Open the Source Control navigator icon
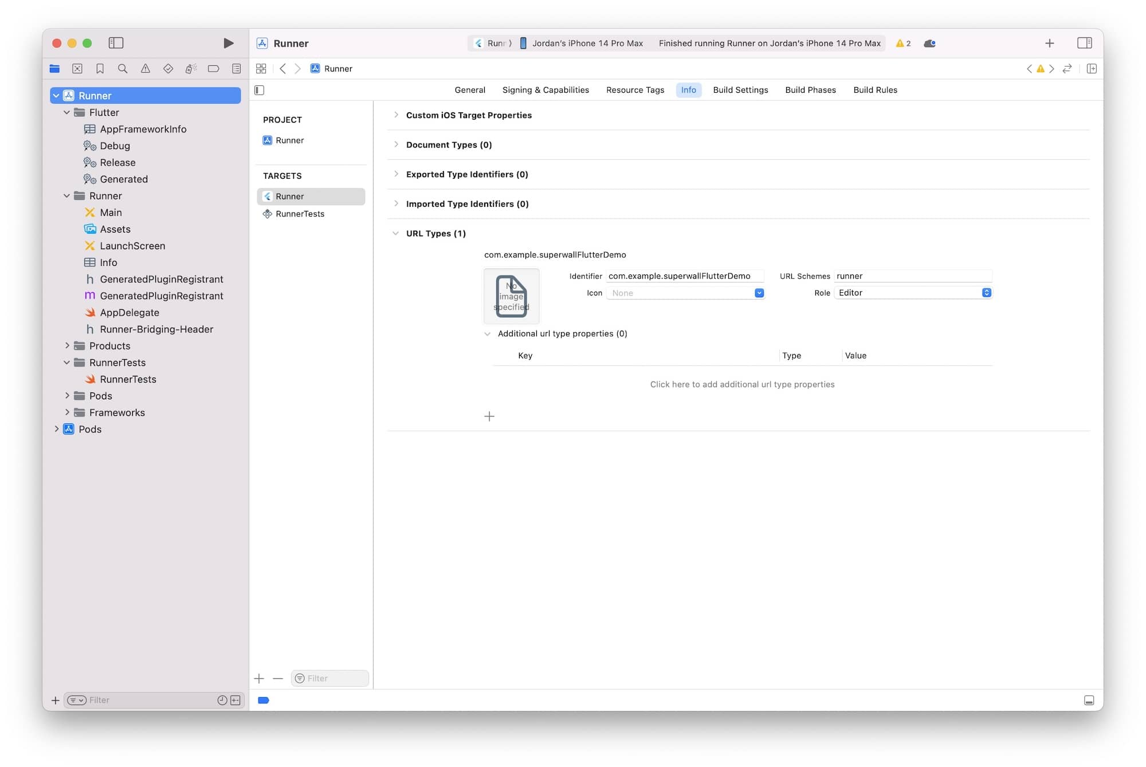 pyautogui.click(x=77, y=69)
